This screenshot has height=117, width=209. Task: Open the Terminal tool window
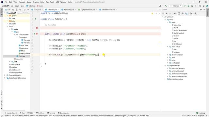coord(51,113)
